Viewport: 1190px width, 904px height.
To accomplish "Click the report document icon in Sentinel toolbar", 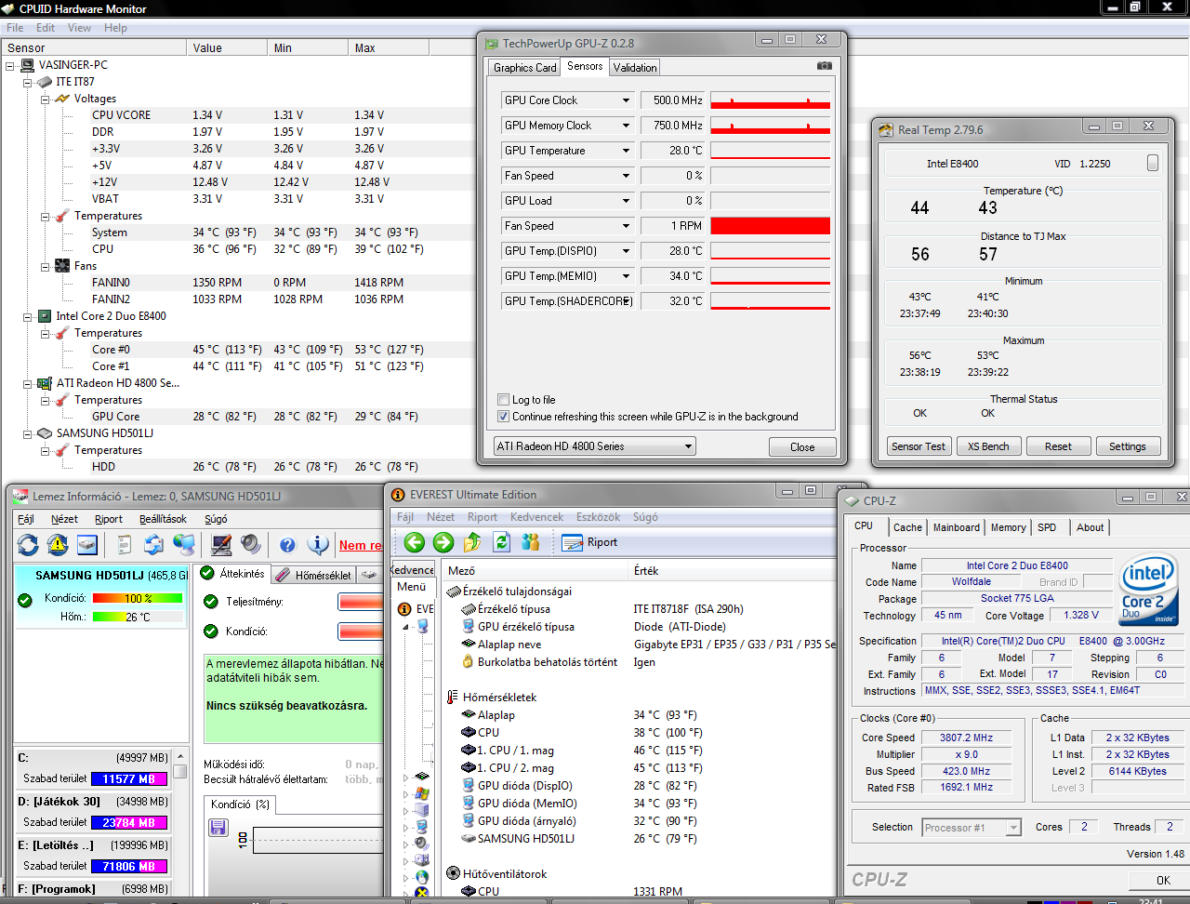I will point(125,544).
